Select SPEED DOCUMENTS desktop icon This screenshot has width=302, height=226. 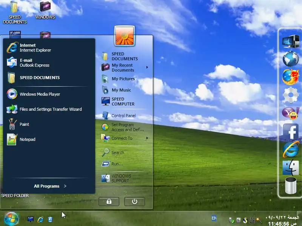[15, 12]
